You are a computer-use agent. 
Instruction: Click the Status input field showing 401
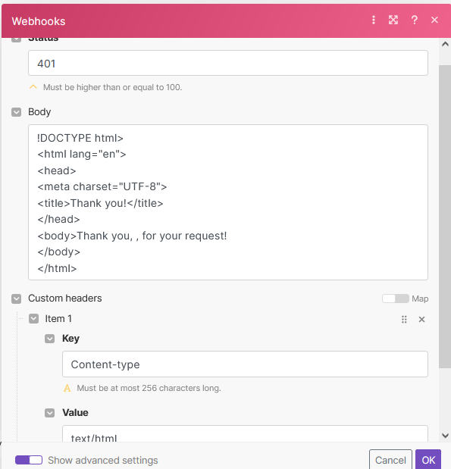pyautogui.click(x=228, y=63)
